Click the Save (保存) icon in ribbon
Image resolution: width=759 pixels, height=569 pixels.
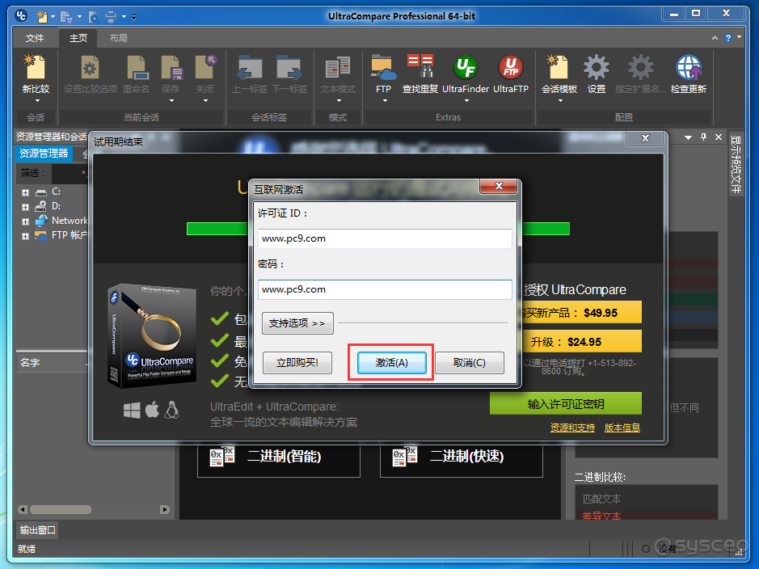point(171,68)
